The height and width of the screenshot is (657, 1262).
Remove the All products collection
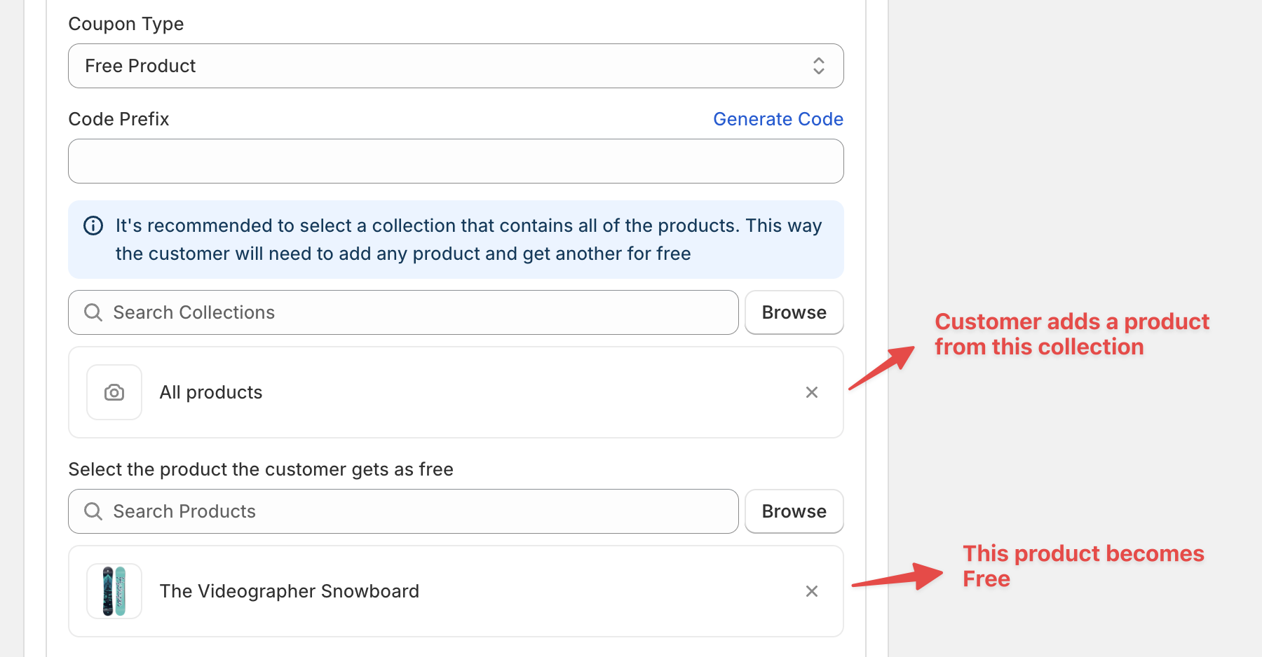(812, 392)
